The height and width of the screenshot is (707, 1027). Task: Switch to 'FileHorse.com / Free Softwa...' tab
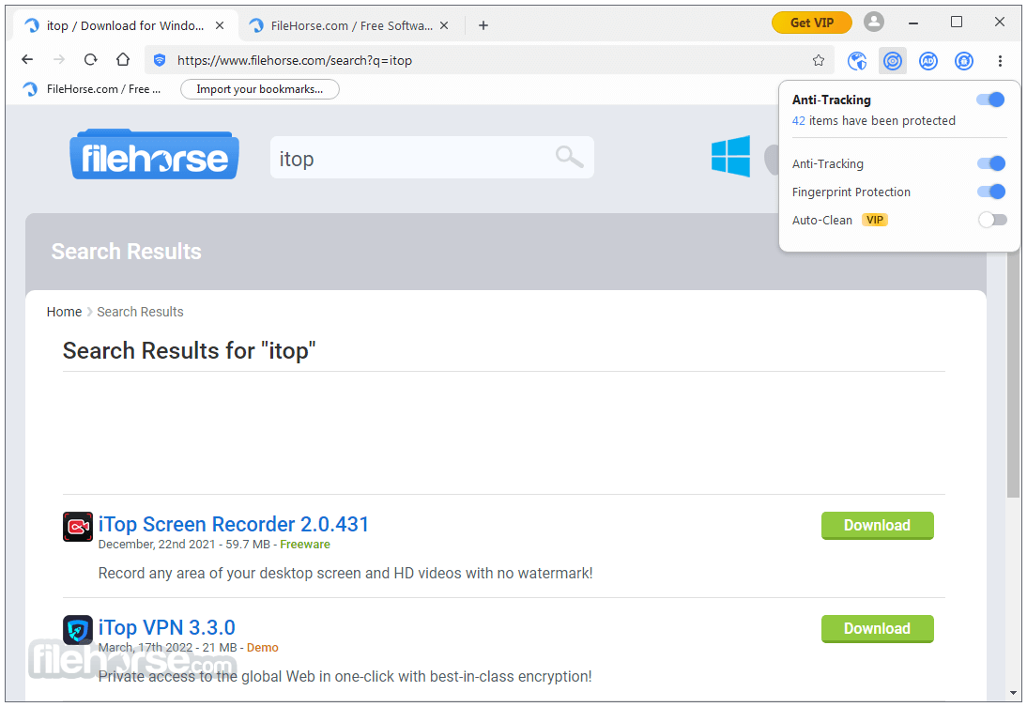[x=350, y=25]
